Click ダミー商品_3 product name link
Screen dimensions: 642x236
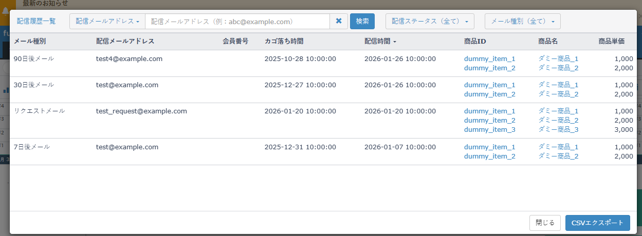558,129
